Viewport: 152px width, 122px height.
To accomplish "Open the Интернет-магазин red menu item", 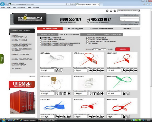I will [x=50, y=29].
